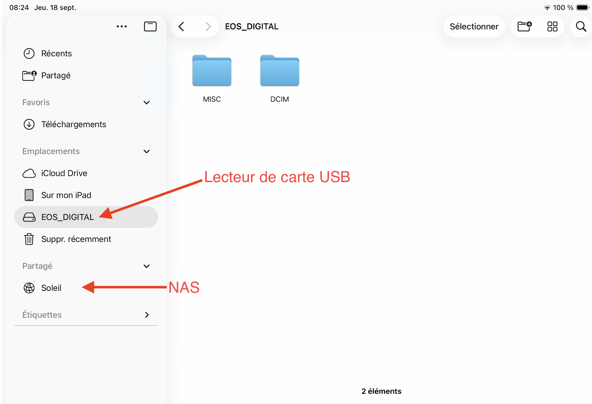Go forward with the right chevron

click(208, 27)
